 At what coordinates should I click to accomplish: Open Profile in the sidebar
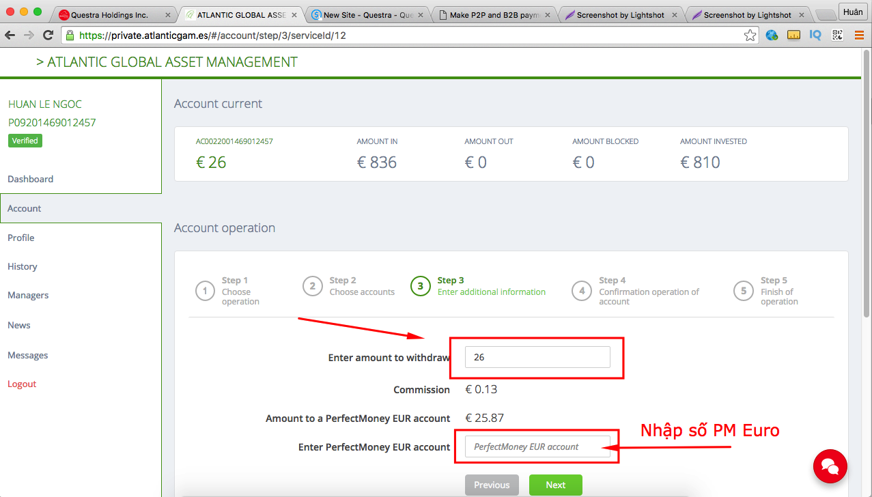(x=20, y=238)
